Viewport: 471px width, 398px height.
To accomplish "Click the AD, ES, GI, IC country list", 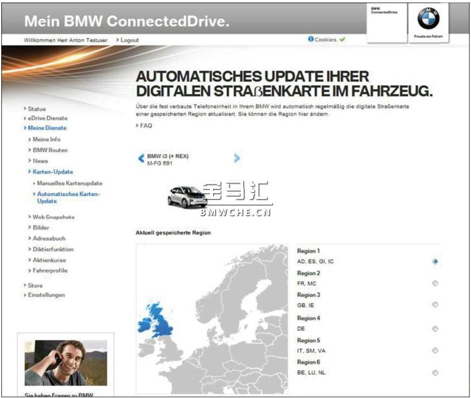I will (315, 262).
